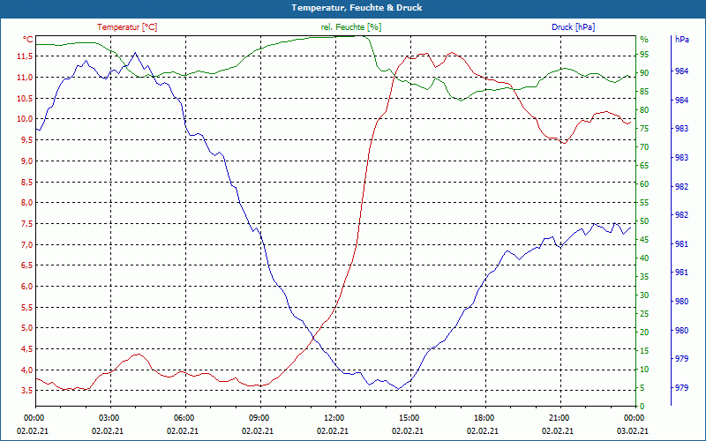
Task: Click the "6,5" tick on the temperature axis
Action: pyautogui.click(x=26, y=265)
